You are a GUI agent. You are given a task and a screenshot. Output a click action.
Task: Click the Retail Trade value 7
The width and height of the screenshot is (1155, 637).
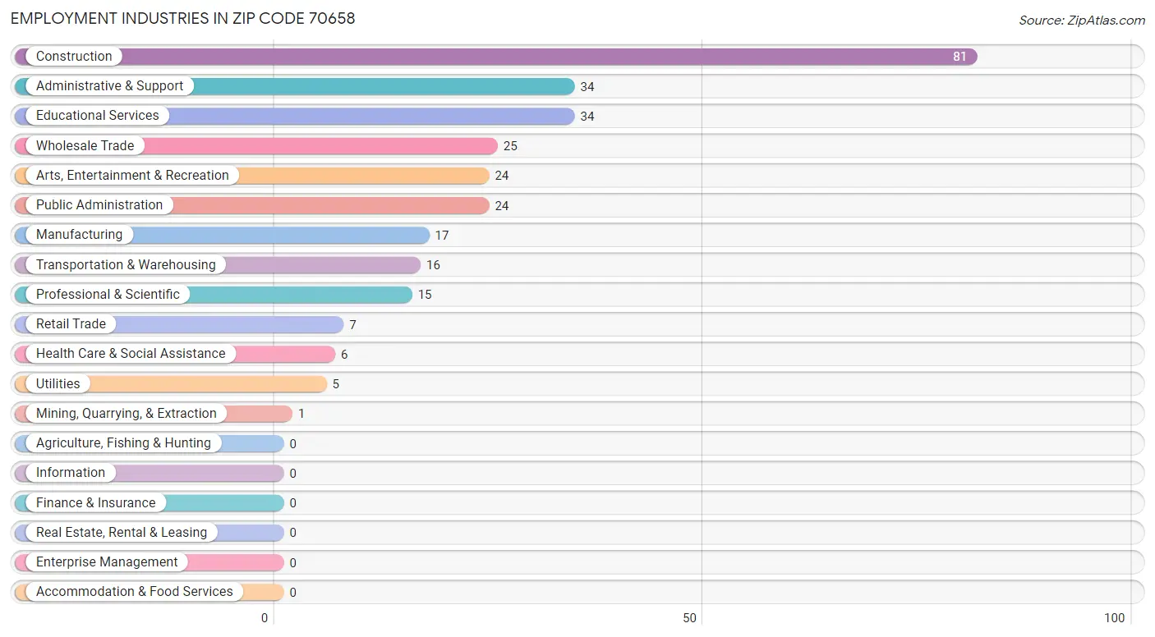coord(352,325)
